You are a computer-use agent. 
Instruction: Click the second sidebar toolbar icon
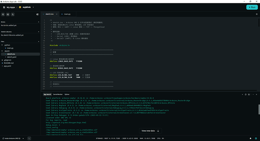tap(8, 14)
